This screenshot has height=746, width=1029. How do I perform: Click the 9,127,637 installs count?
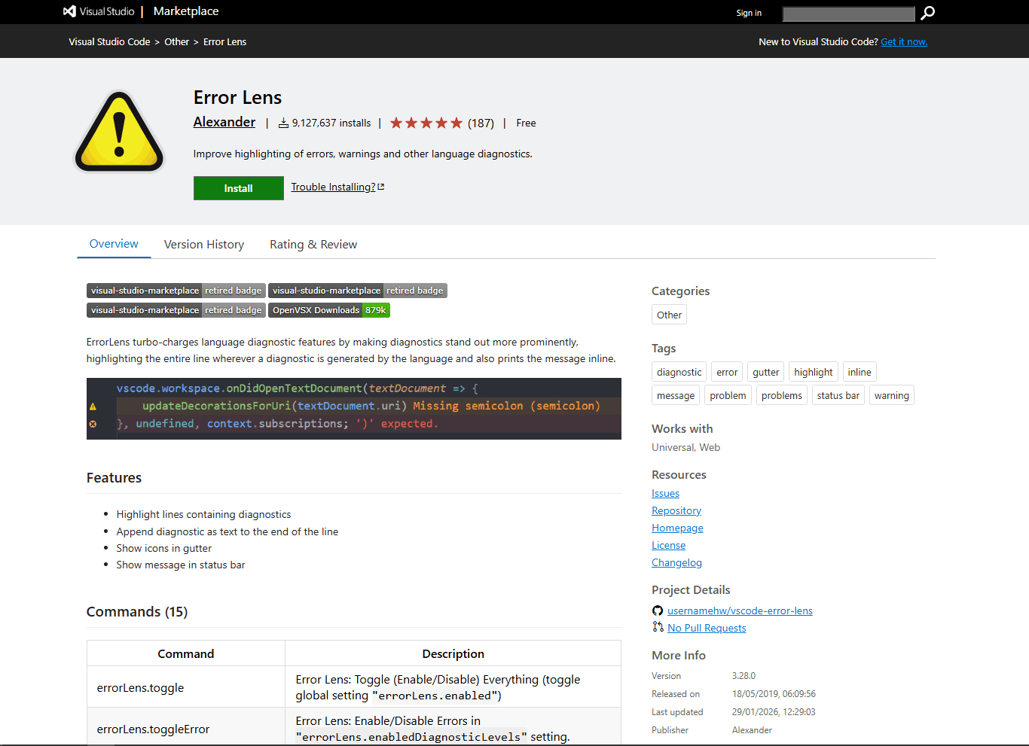[x=331, y=123]
